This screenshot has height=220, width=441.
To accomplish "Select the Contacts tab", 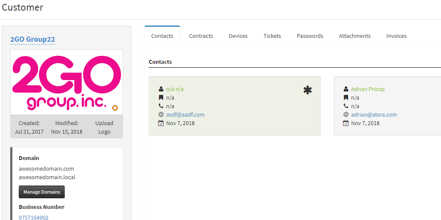I will (162, 36).
